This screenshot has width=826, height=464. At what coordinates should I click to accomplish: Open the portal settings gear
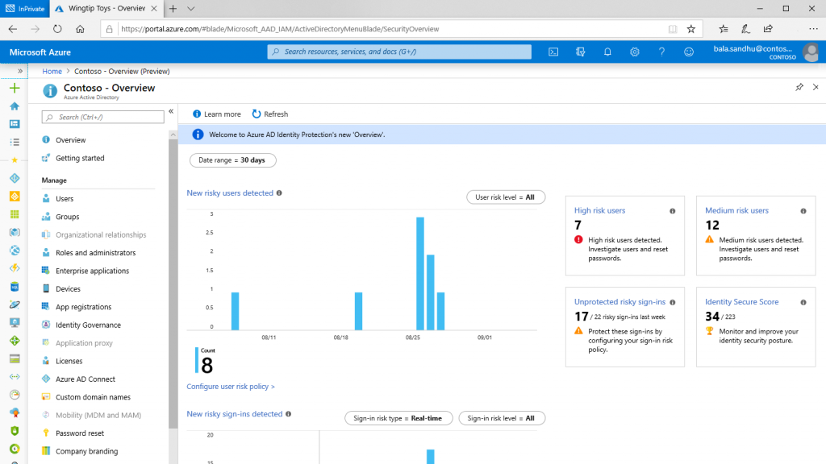pos(634,52)
